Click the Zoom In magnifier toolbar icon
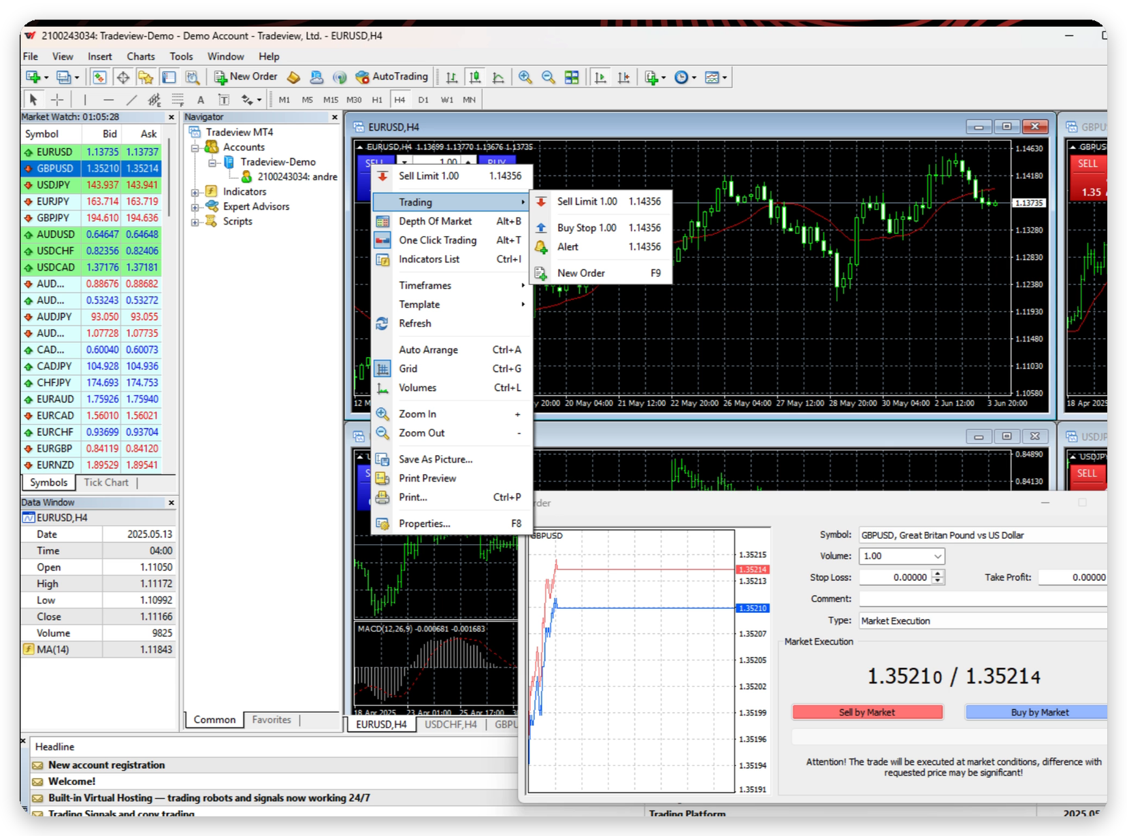This screenshot has height=836, width=1127. pyautogui.click(x=525, y=77)
